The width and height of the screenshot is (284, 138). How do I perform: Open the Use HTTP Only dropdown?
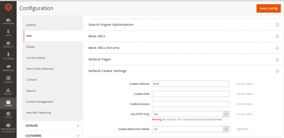coord(190,114)
